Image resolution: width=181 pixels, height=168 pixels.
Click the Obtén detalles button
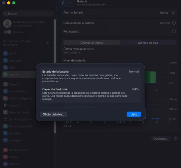coord(53,114)
